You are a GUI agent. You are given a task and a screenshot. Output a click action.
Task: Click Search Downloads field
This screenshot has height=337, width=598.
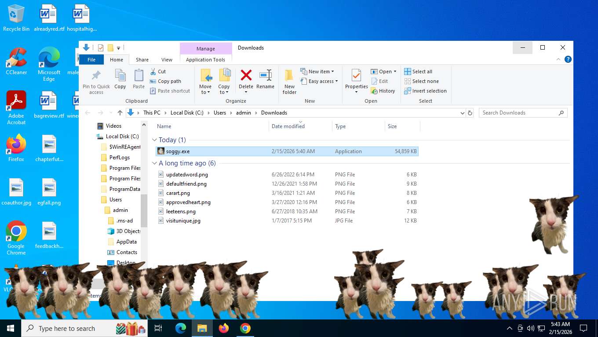coord(523,113)
